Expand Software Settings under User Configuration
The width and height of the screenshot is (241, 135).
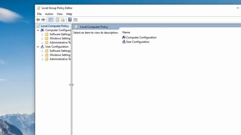tap(42, 51)
